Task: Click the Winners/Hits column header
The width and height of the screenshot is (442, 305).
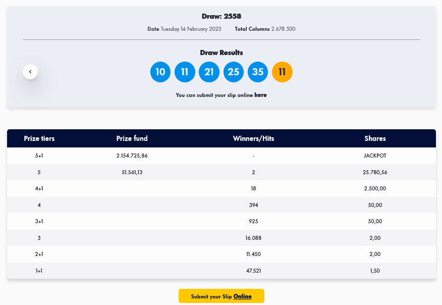Action: tap(253, 138)
